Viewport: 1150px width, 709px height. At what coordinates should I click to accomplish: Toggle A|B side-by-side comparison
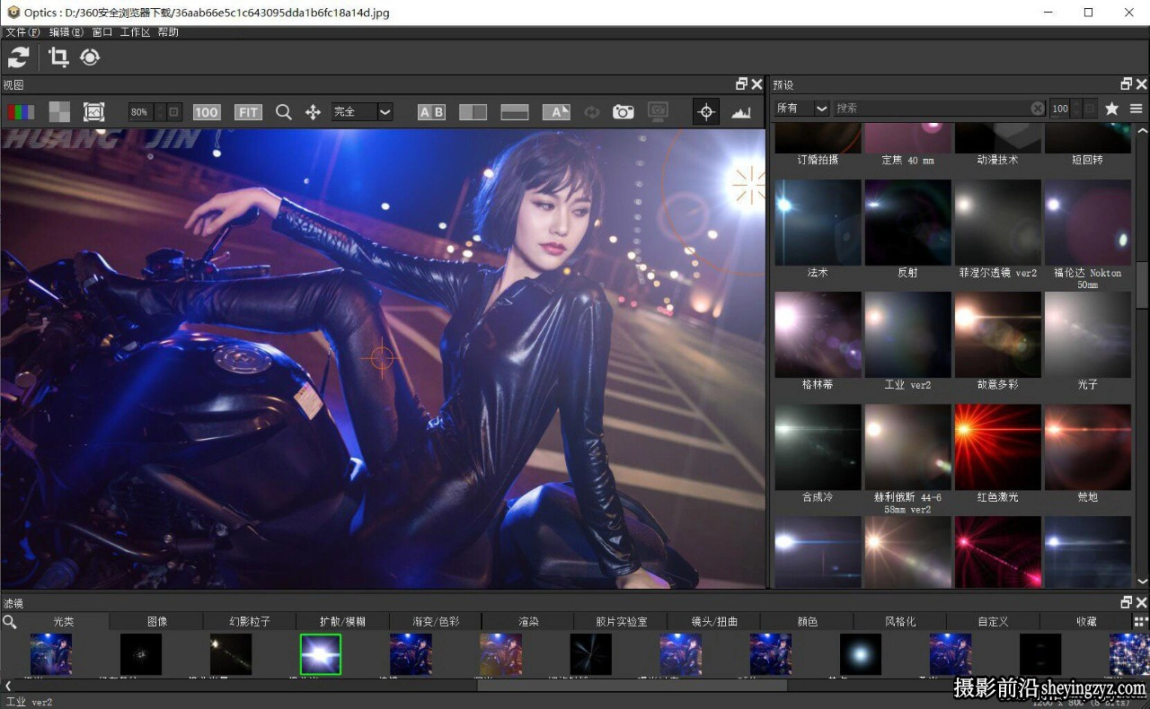point(431,112)
